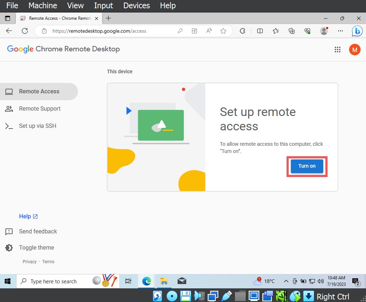Open the VirtualBox View menu
This screenshot has height=302, width=366.
tap(75, 5)
